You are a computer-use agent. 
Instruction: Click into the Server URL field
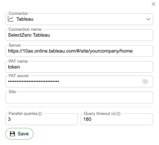click(x=79, y=51)
